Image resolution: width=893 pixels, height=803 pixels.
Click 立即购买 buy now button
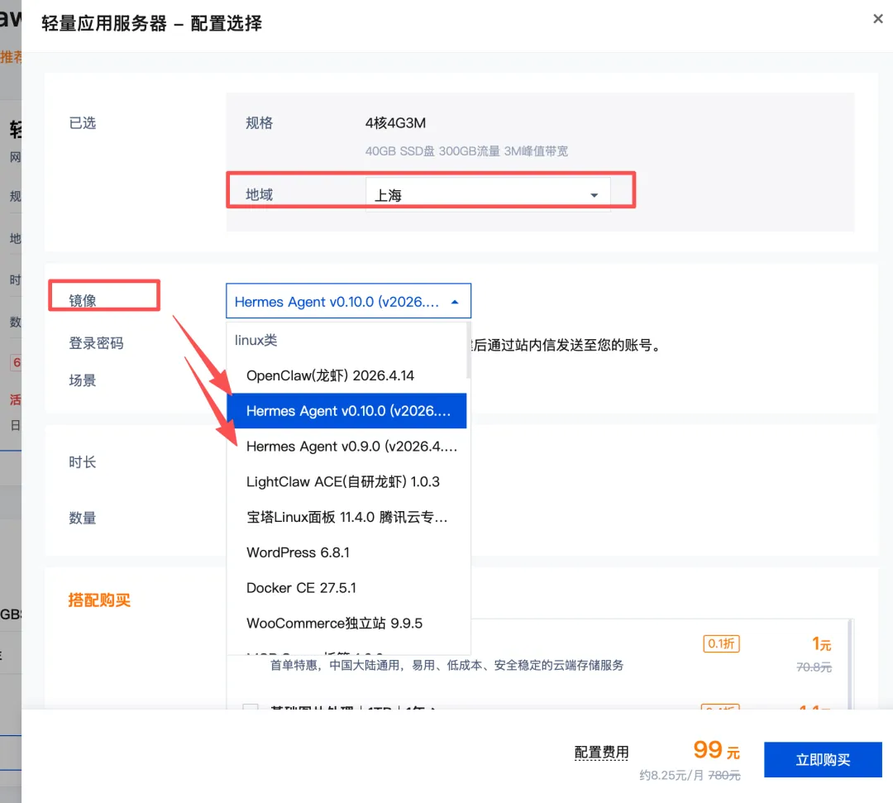(823, 759)
